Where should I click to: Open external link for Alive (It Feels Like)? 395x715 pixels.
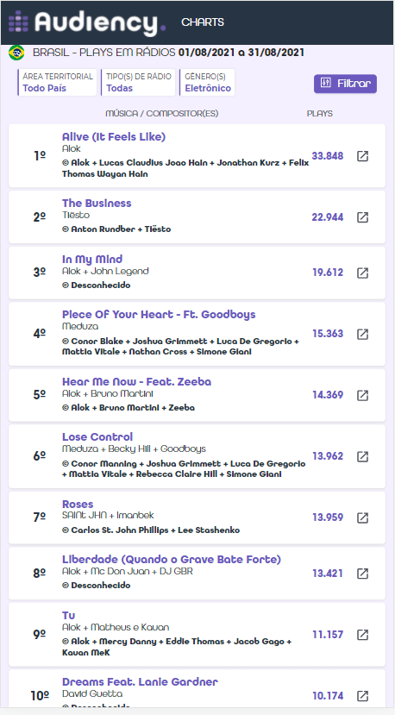(x=362, y=156)
